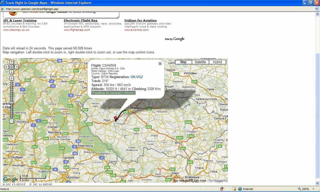Click the Internet Explorer title bar icon
This screenshot has height=192, width=320.
click(x=2, y=3)
